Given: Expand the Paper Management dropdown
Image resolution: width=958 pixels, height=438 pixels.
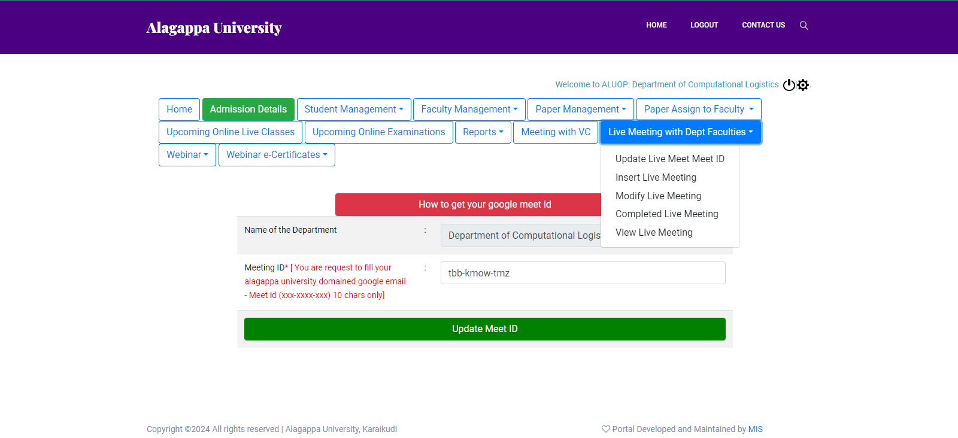Looking at the screenshot, I should (x=581, y=109).
